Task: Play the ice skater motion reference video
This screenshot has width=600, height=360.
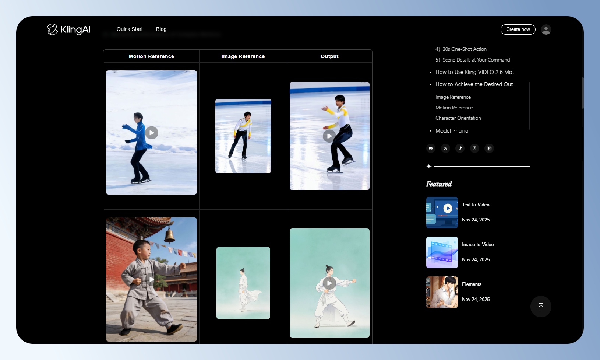Action: click(152, 133)
